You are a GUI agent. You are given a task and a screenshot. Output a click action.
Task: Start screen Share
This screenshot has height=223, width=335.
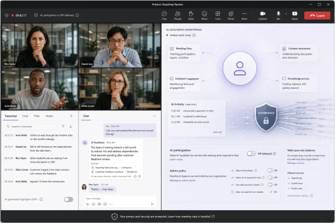[x=295, y=15]
